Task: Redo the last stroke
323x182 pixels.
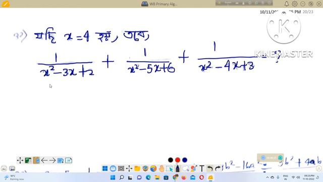Action: point(218,168)
